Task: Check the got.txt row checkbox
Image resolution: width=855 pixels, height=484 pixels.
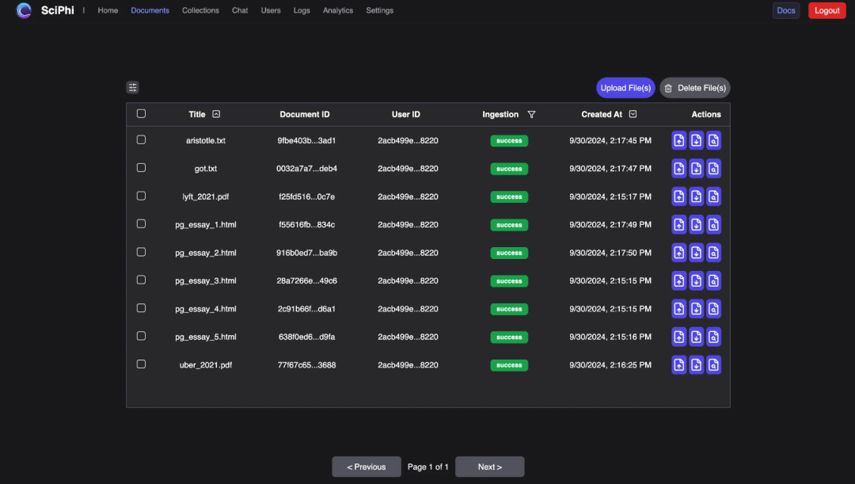Action: click(141, 167)
